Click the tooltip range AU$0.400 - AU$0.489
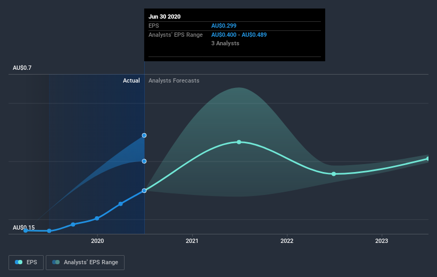This screenshot has height=277, width=437. coord(239,35)
